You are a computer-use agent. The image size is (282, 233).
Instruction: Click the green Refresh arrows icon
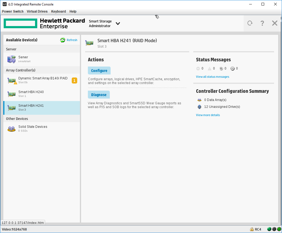click(x=63, y=40)
